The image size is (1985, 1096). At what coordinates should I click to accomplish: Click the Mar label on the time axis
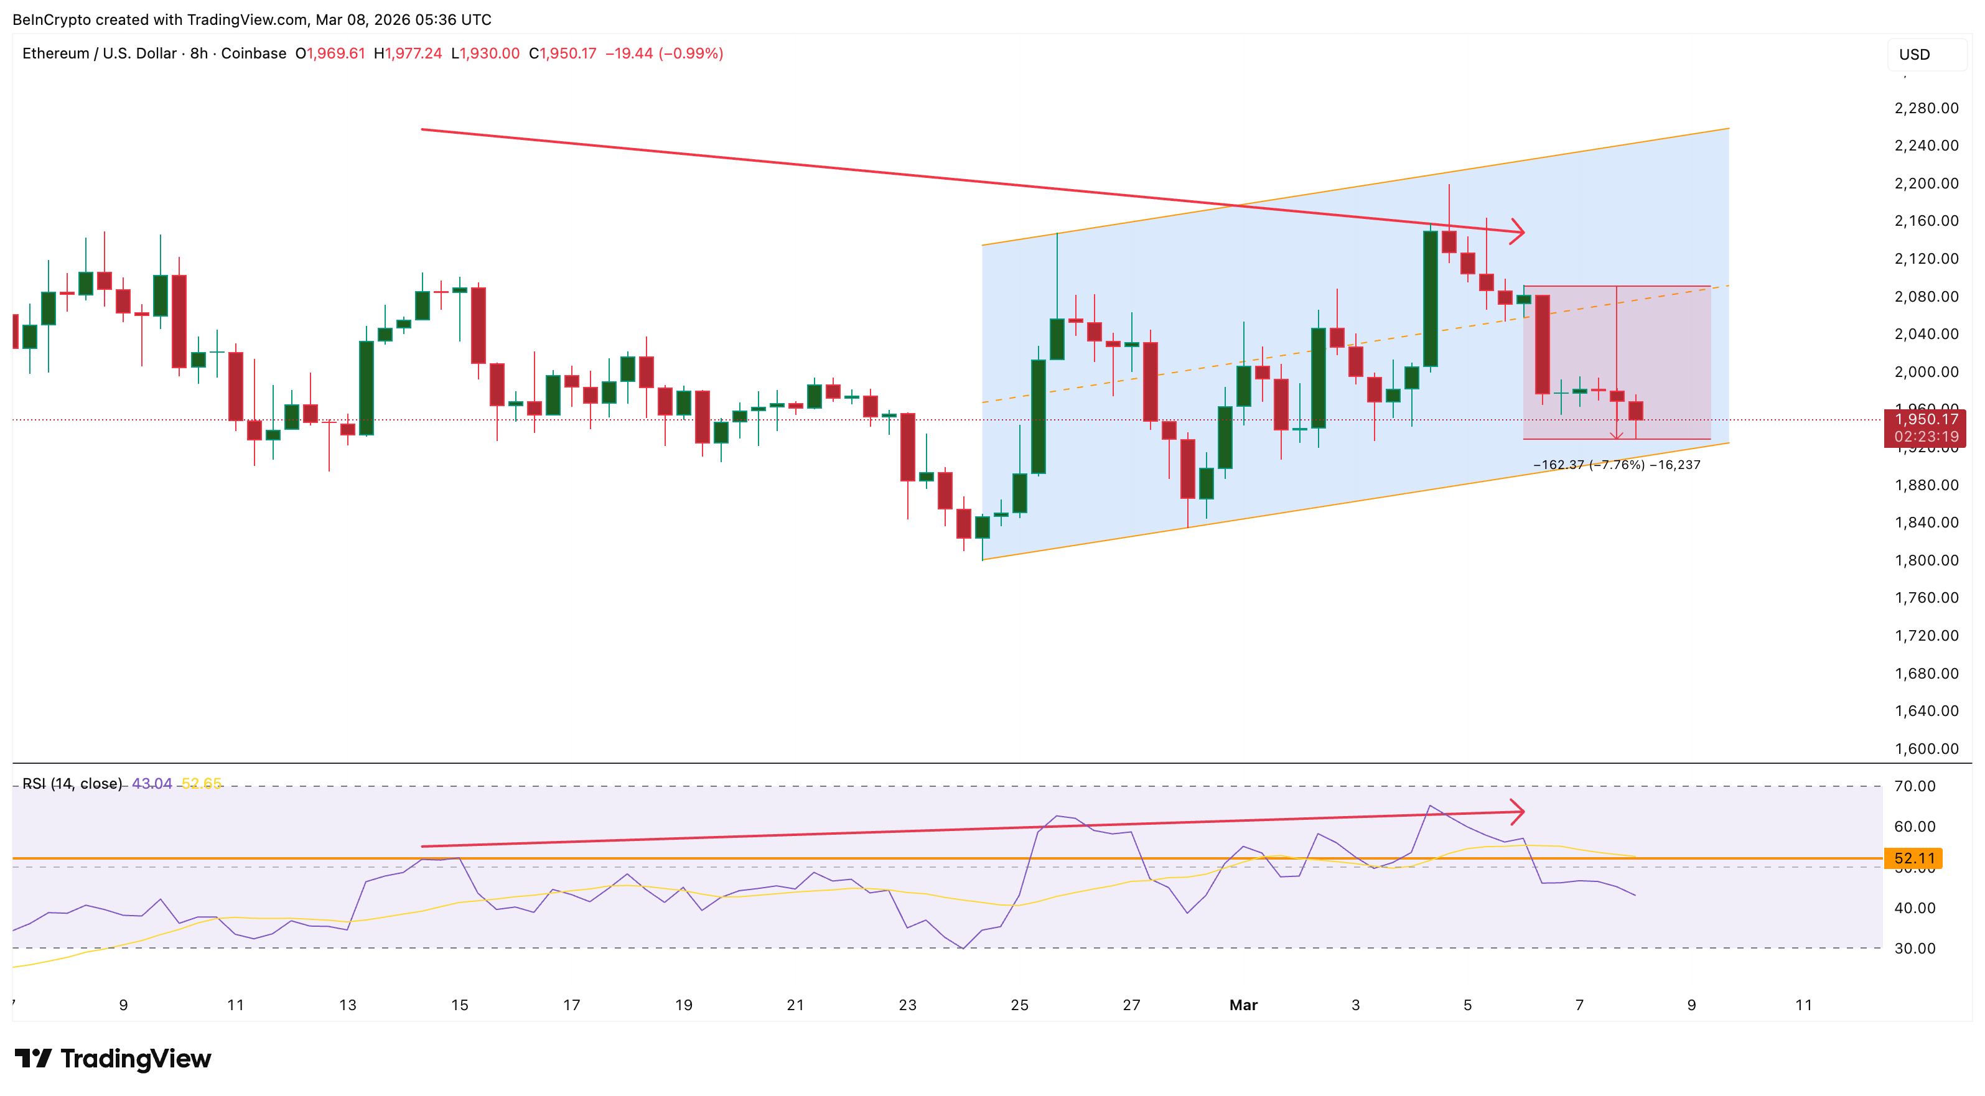(x=1244, y=1005)
